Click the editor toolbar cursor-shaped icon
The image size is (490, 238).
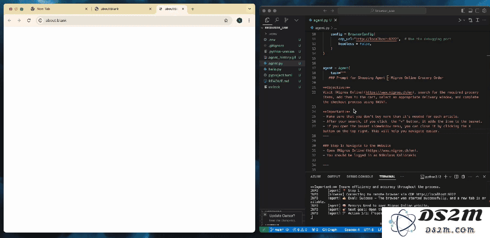coord(477,20)
